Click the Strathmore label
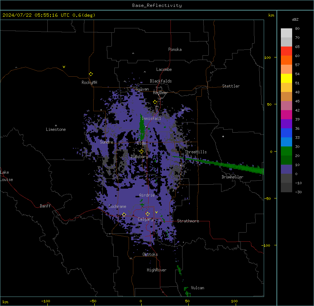Screen dimensions: 314x306 pos(188,221)
